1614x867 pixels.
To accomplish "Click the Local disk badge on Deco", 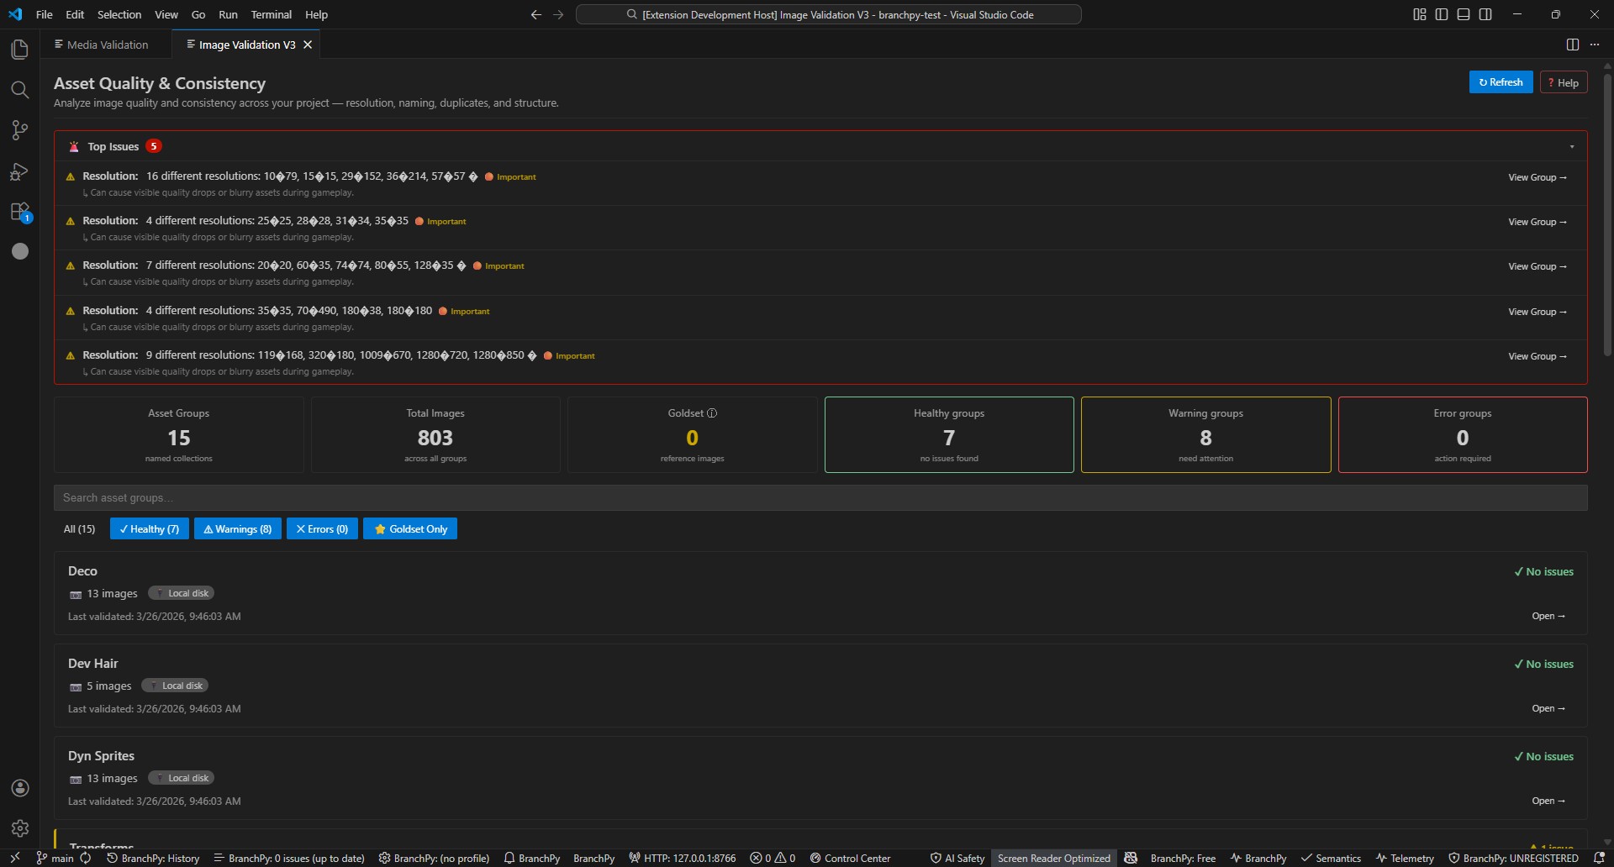I will click(x=182, y=593).
